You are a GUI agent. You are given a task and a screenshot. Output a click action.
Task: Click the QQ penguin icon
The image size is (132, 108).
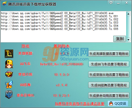111,104
